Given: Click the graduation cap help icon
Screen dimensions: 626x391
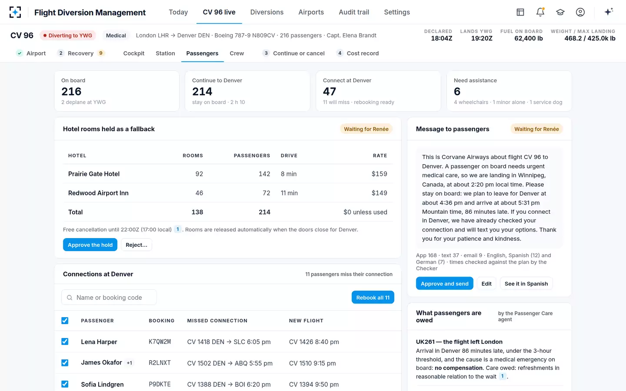Looking at the screenshot, I should [x=560, y=12].
